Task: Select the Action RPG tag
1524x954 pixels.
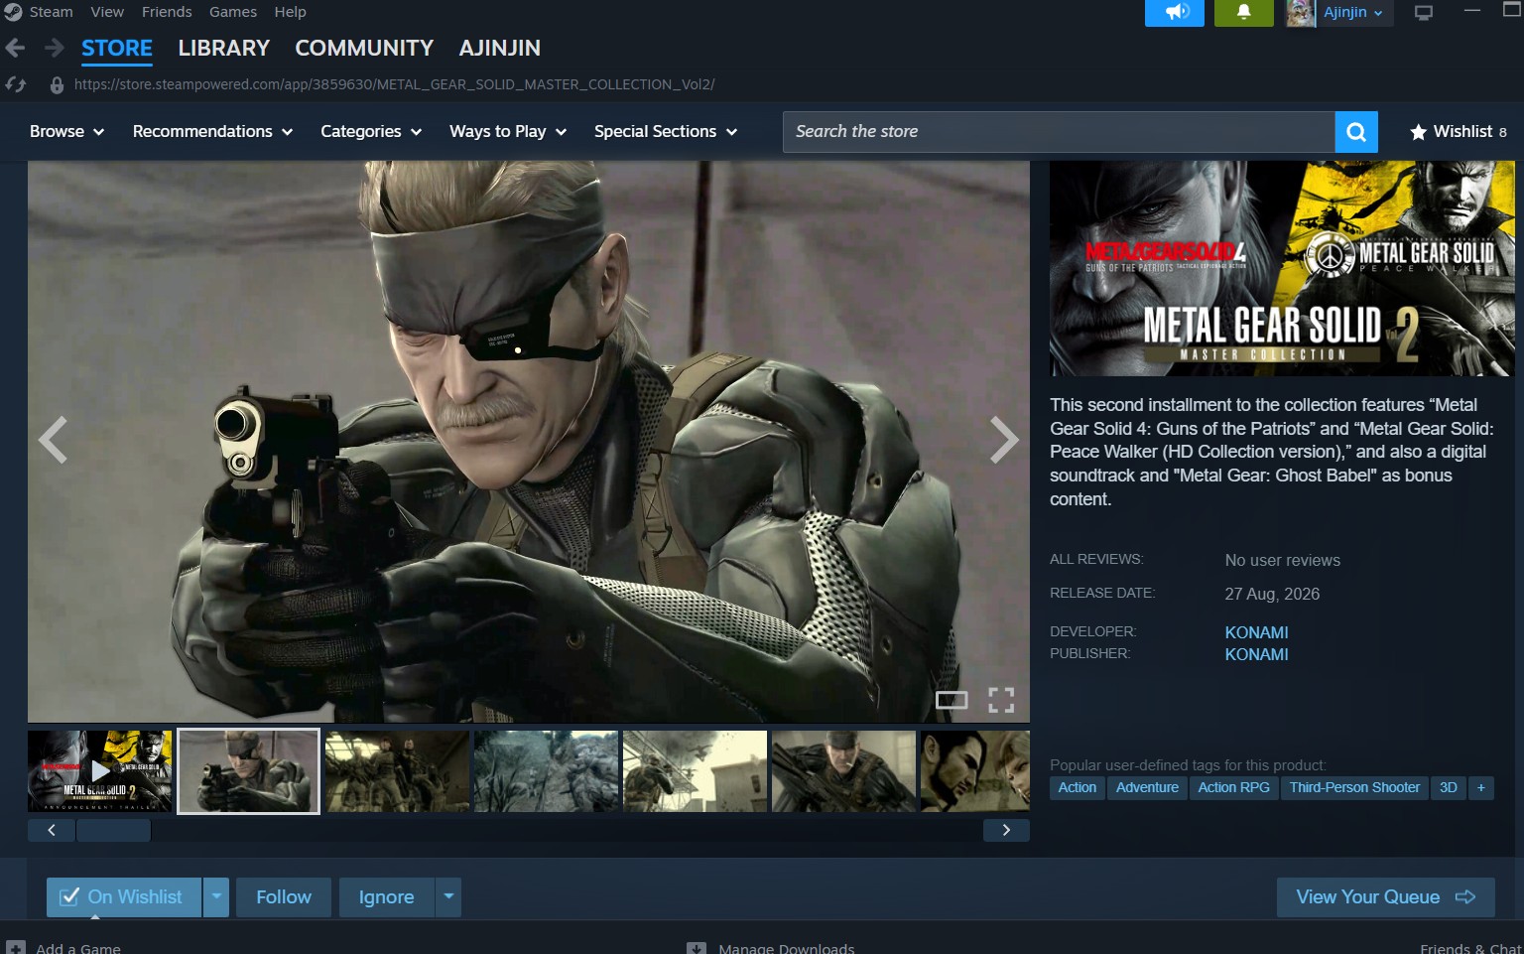Action: click(1234, 787)
